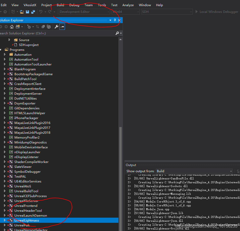Click the Sync with Active Document icon

point(37,27)
